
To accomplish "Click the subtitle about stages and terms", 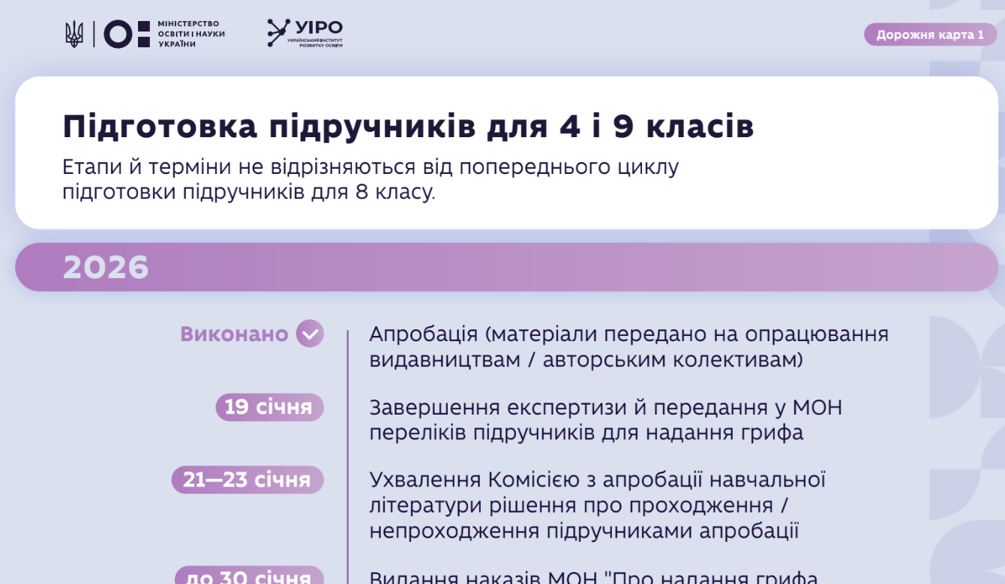I will (x=370, y=179).
